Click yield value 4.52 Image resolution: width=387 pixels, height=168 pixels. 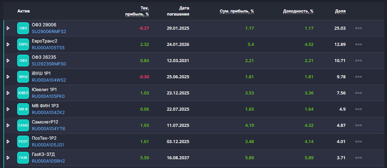309,44
